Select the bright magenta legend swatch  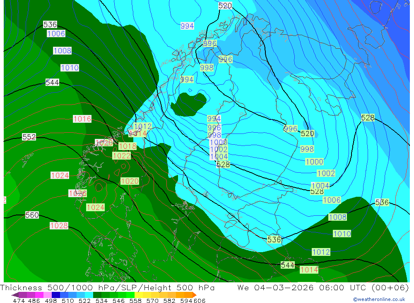click(39, 295)
